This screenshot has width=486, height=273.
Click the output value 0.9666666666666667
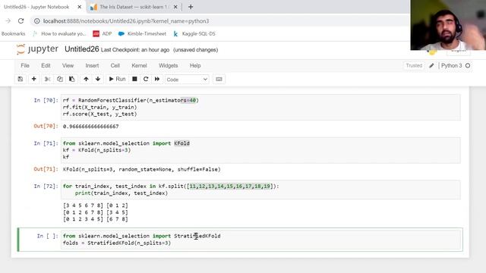coord(91,127)
